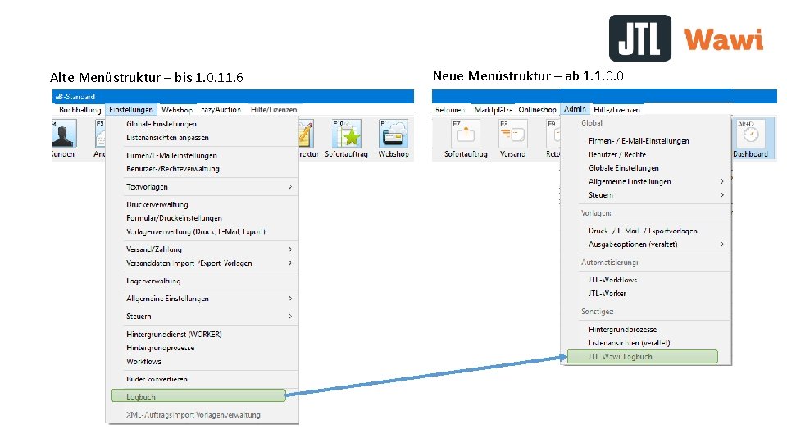This screenshot has width=787, height=443.
Task: Open the Marktplätze menu
Action: pos(494,109)
